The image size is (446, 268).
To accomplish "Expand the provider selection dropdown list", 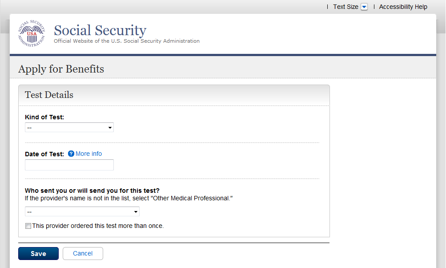I will click(82, 211).
